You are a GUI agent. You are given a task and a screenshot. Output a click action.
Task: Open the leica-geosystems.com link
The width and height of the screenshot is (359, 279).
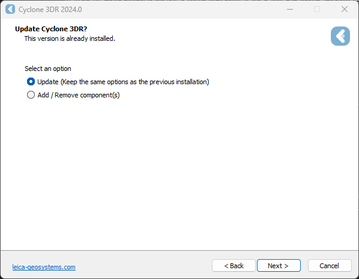(x=44, y=267)
